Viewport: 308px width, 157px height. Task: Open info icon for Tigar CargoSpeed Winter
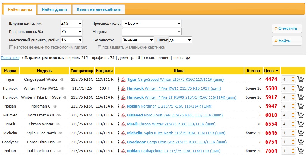118,80
